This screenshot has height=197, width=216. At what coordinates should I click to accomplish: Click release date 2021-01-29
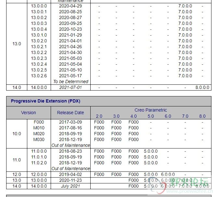coord(70,35)
